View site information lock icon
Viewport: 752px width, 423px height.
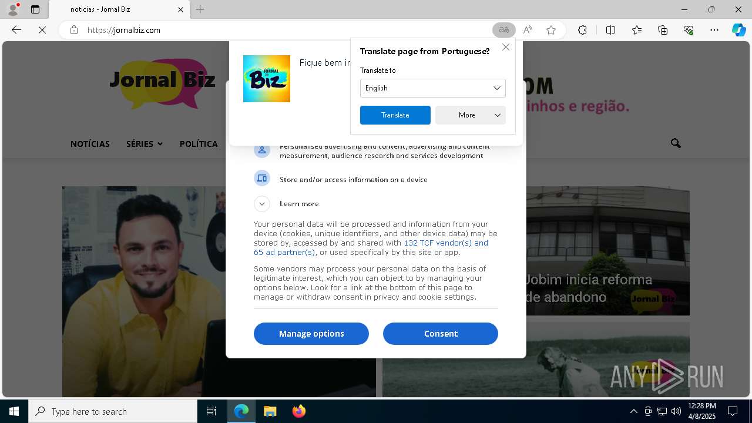click(x=74, y=30)
